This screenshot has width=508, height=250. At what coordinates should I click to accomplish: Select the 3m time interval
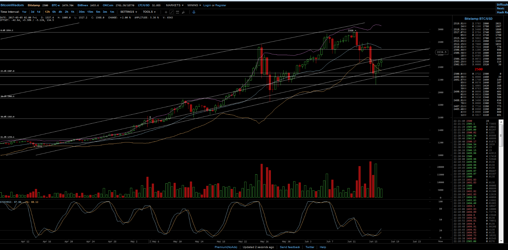tap(105, 12)
